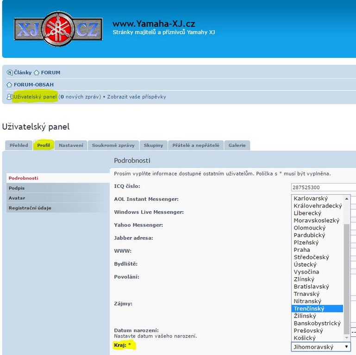356x355 pixels.
Task: Open the Galerie tab
Action: (237, 145)
